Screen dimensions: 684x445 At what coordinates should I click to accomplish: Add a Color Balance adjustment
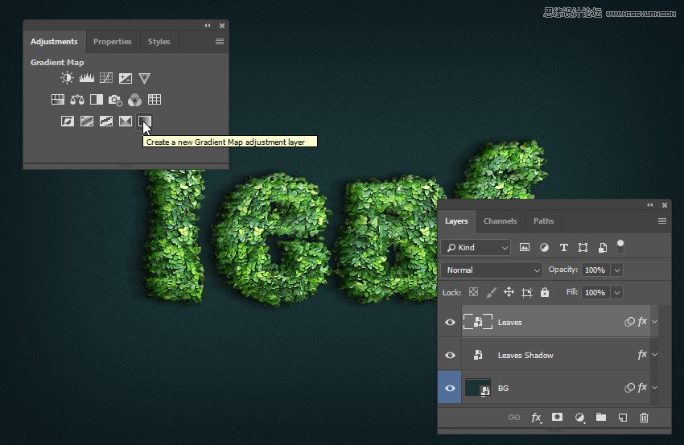[x=77, y=100]
